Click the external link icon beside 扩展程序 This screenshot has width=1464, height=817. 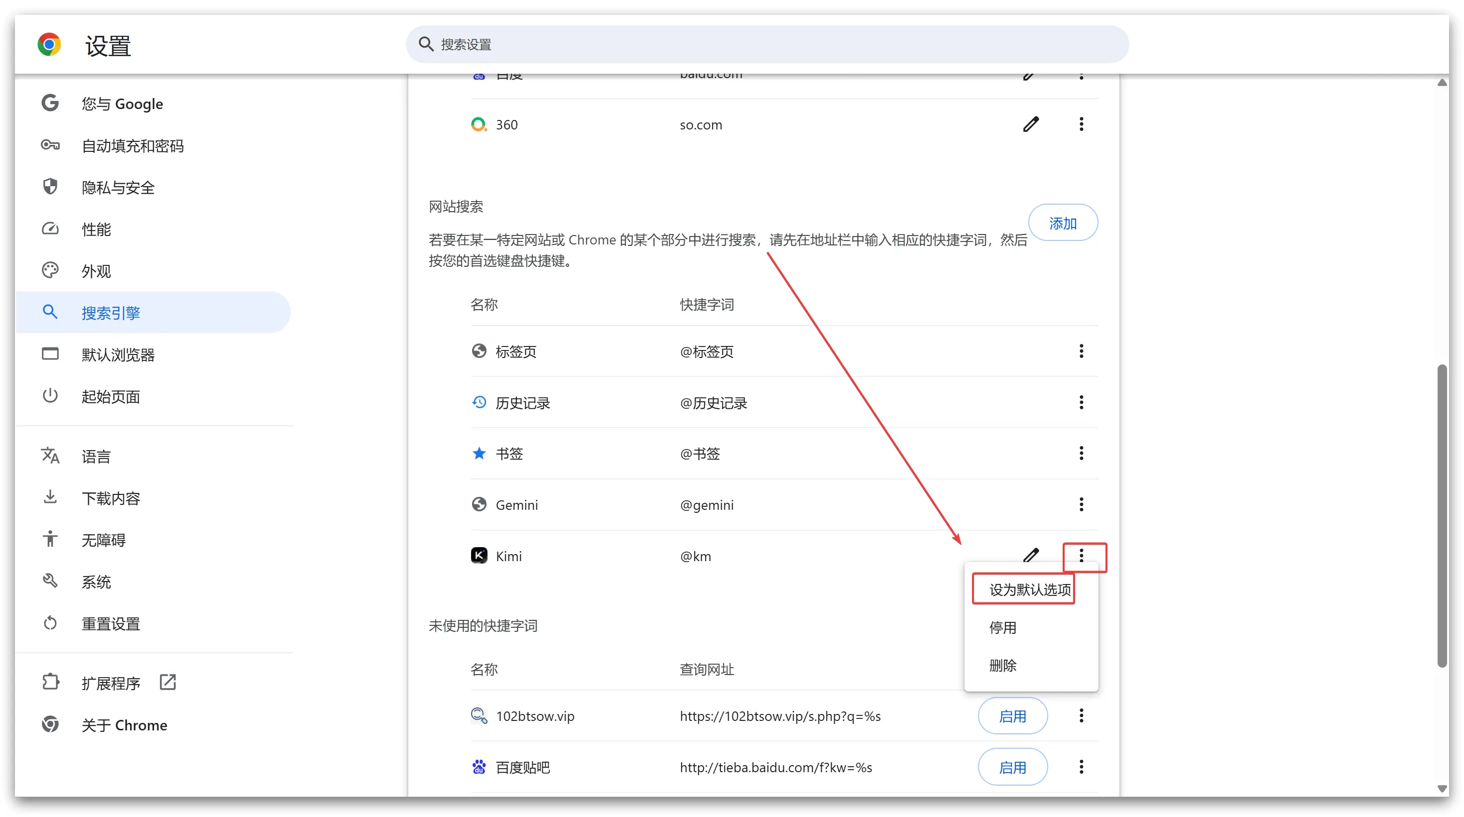[168, 682]
